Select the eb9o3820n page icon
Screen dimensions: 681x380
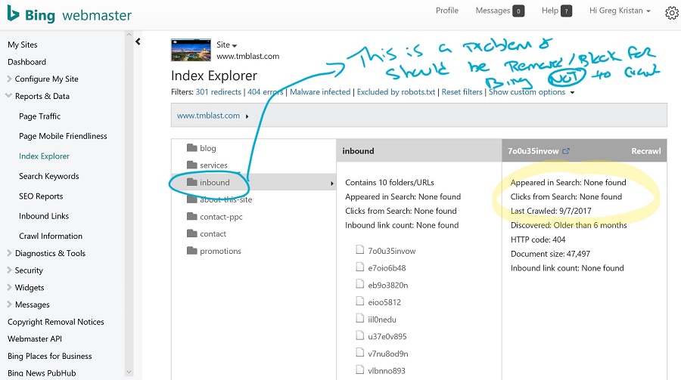tap(359, 284)
